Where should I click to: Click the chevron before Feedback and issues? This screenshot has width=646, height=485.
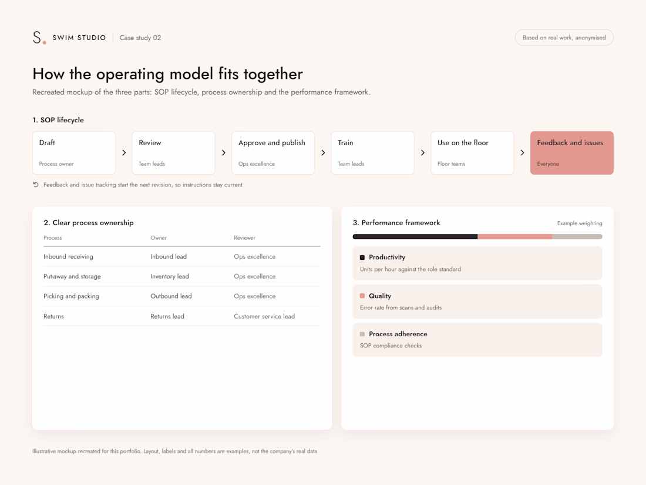tap(523, 153)
